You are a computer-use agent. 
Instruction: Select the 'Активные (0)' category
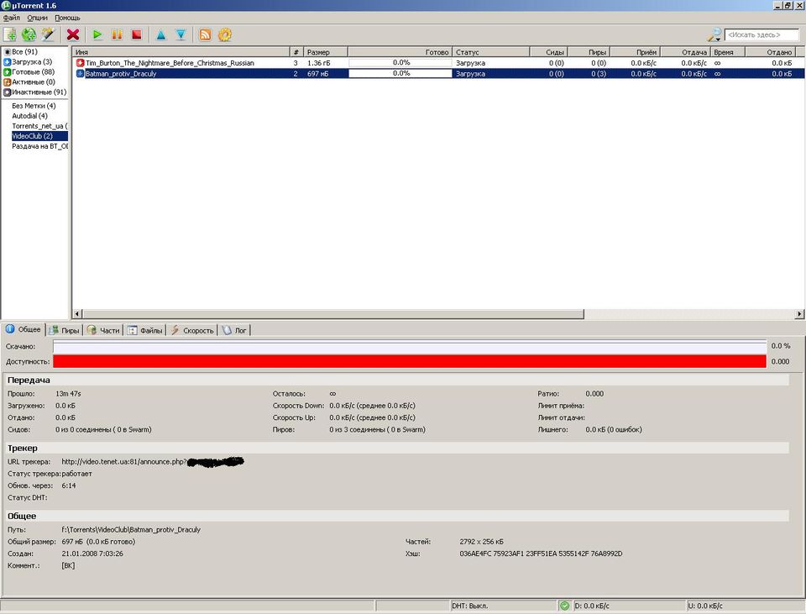34,81
